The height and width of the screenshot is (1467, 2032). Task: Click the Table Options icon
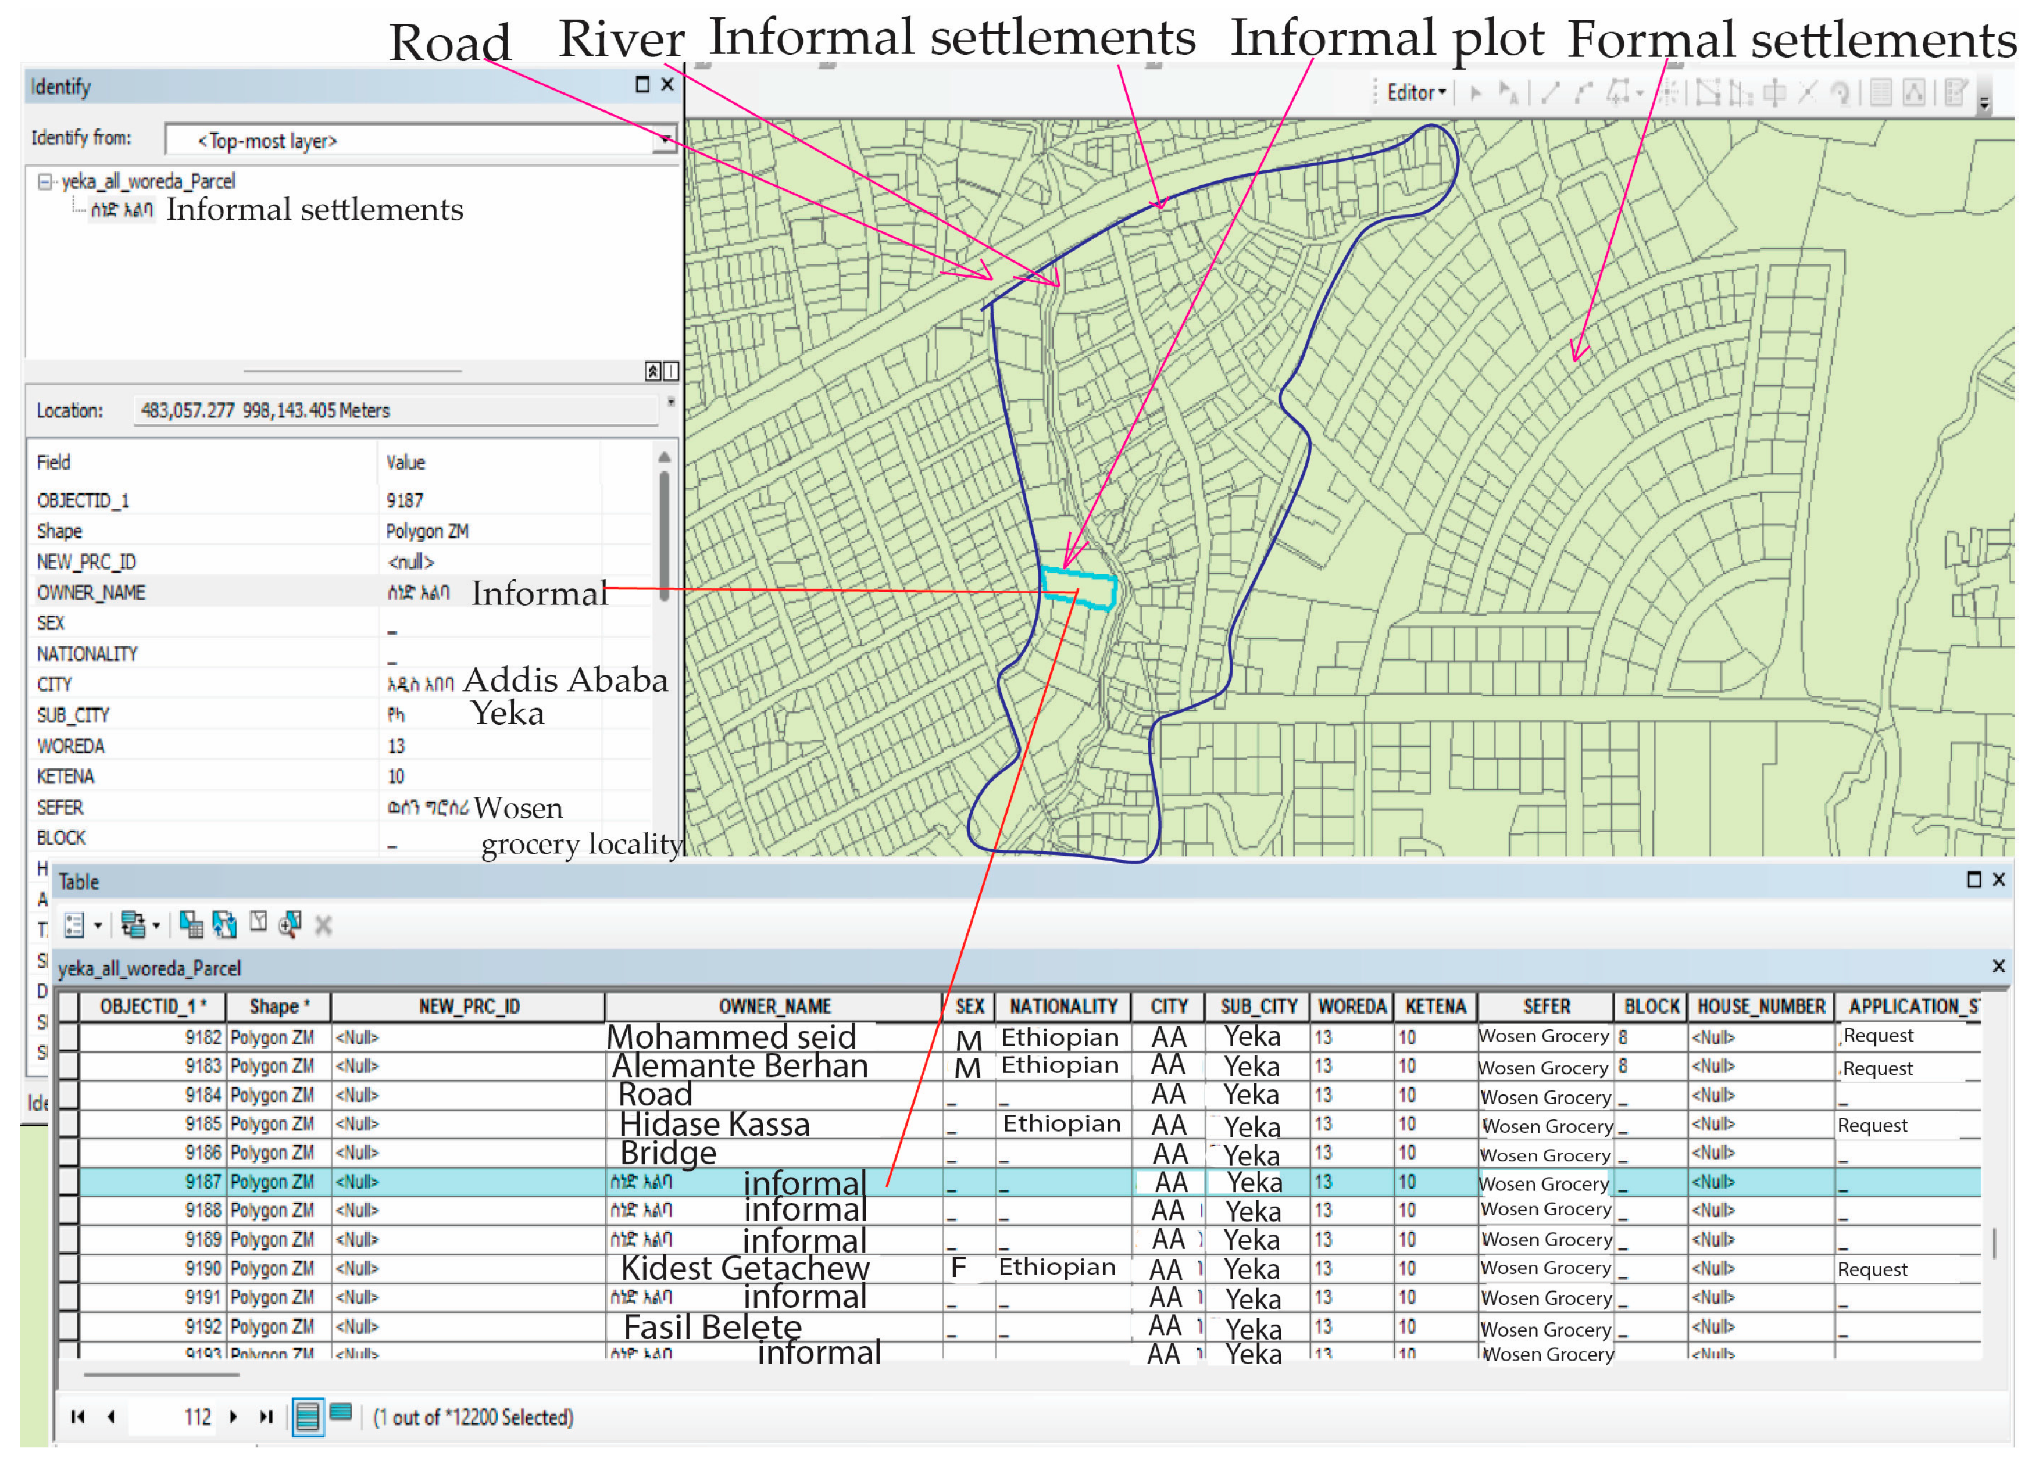[74, 925]
